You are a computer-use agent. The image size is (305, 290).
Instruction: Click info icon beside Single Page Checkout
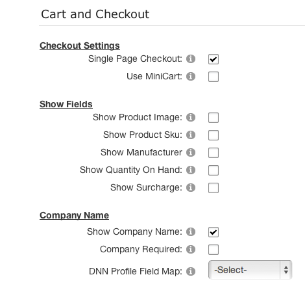click(191, 59)
